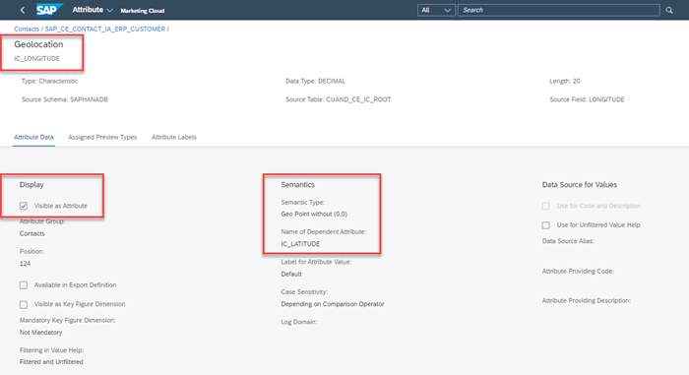Viewport: 689px width, 375px height.
Task: Click the Length: 20 text
Action: click(565, 82)
